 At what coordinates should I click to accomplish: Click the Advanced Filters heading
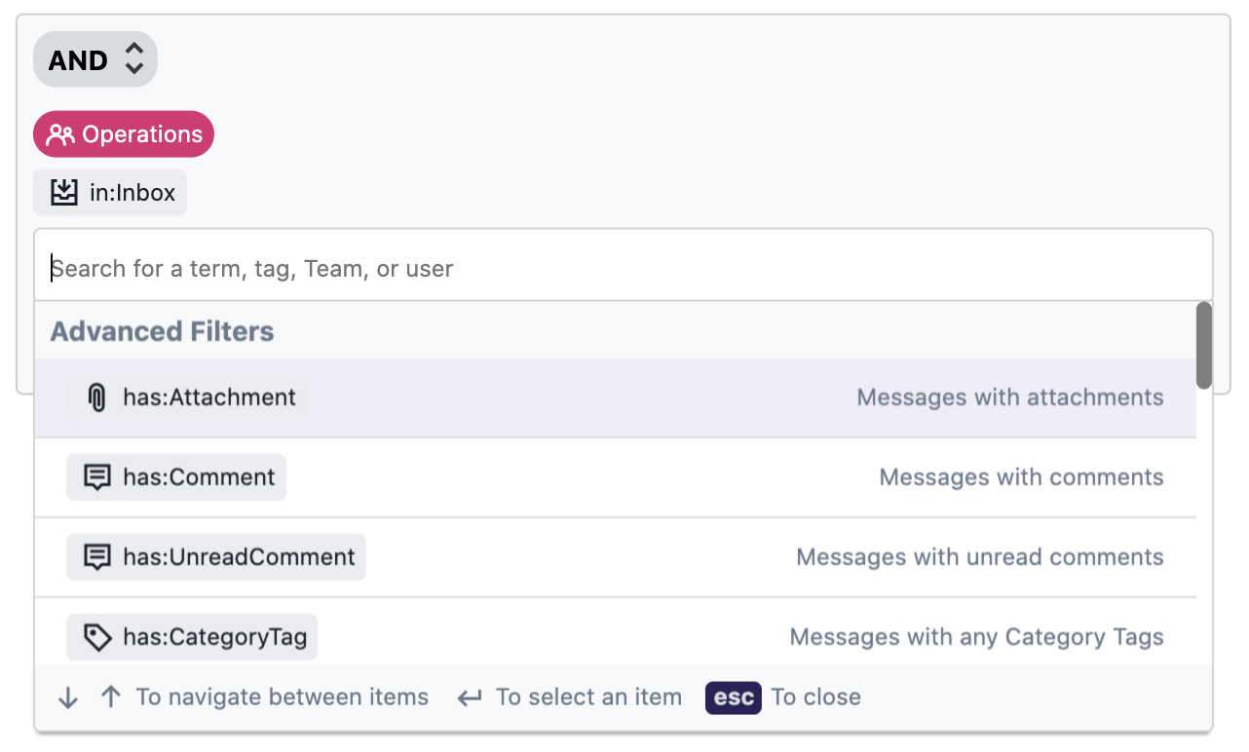[x=162, y=331]
